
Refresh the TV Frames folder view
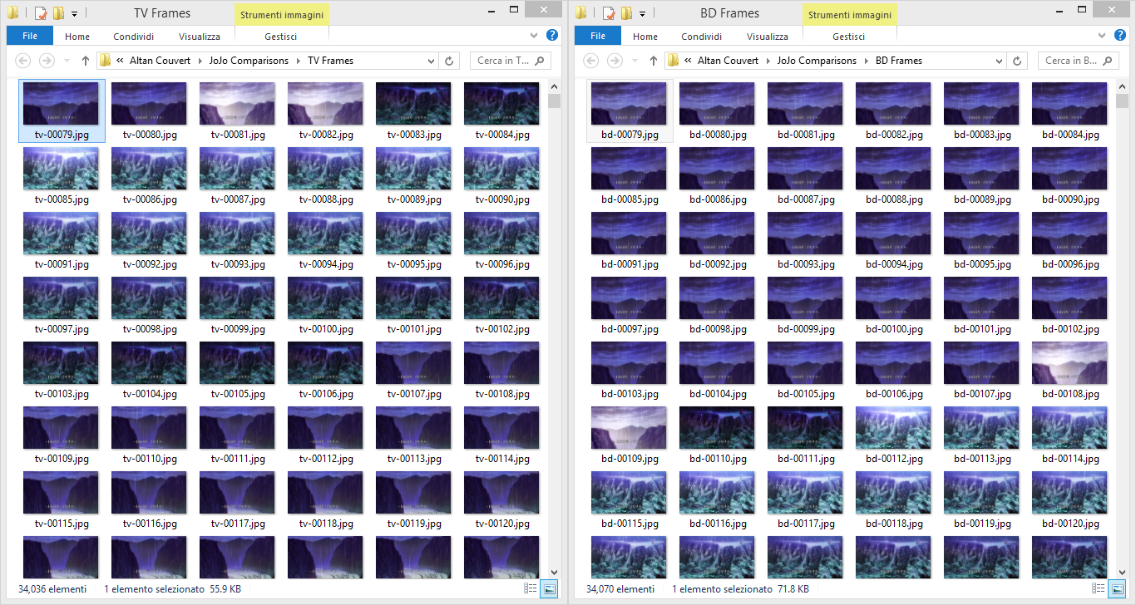pos(450,61)
